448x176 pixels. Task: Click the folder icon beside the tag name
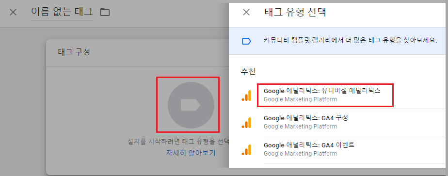105,12
